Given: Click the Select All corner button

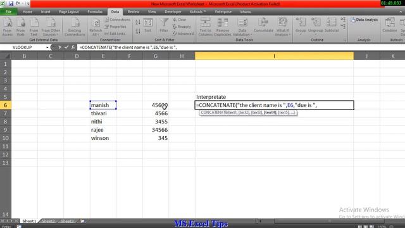Looking at the screenshot, I should (6, 56).
